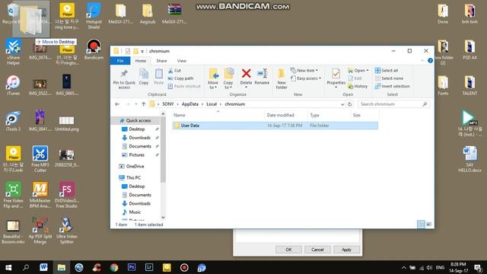Refresh the chromium folder view

pyautogui.click(x=350, y=104)
